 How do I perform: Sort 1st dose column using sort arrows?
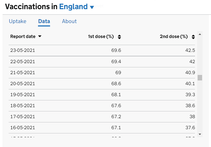pyautogui.click(x=119, y=37)
